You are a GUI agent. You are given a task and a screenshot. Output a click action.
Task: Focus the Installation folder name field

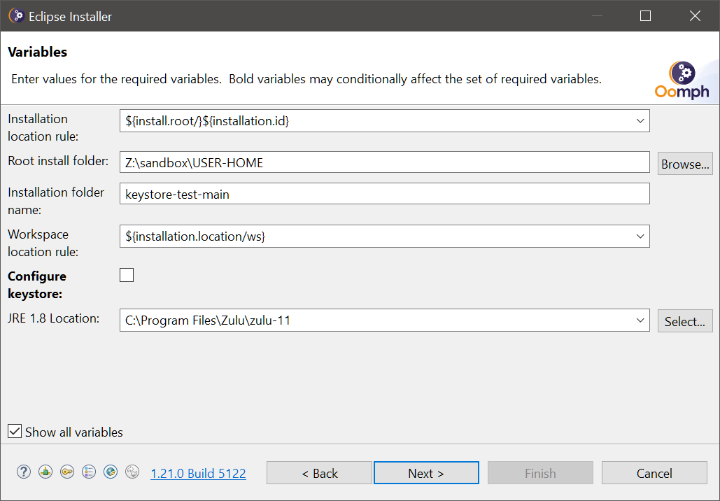(385, 194)
